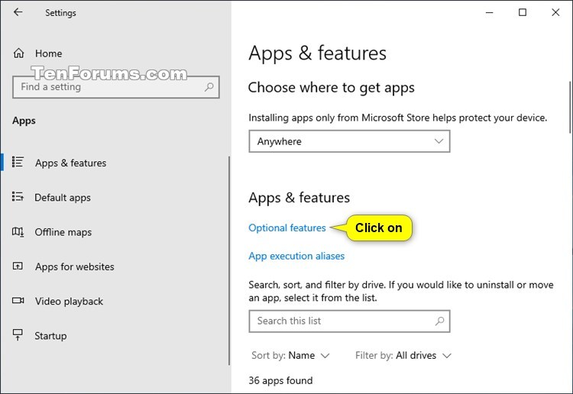Click the sidebar vertical scrollbar
The width and height of the screenshot is (573, 394).
pyautogui.click(x=229, y=260)
